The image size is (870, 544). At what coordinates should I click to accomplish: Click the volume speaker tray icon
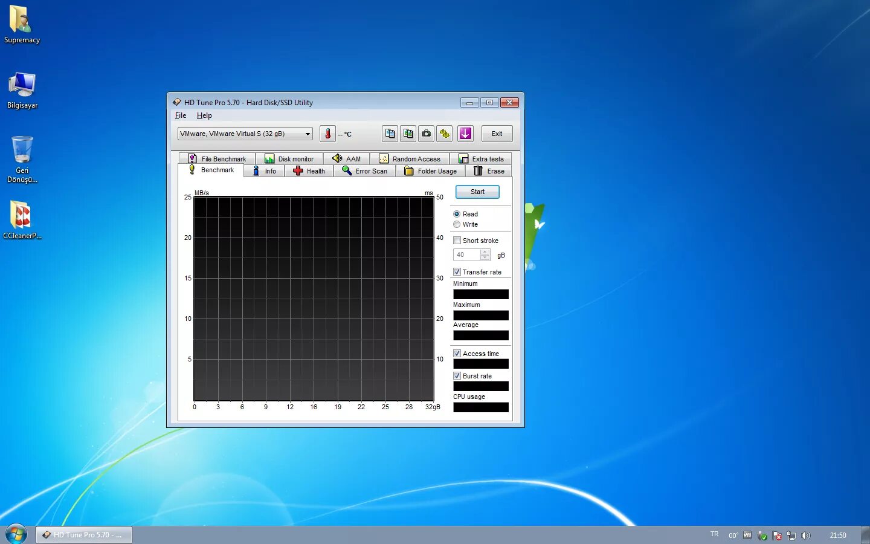point(806,536)
